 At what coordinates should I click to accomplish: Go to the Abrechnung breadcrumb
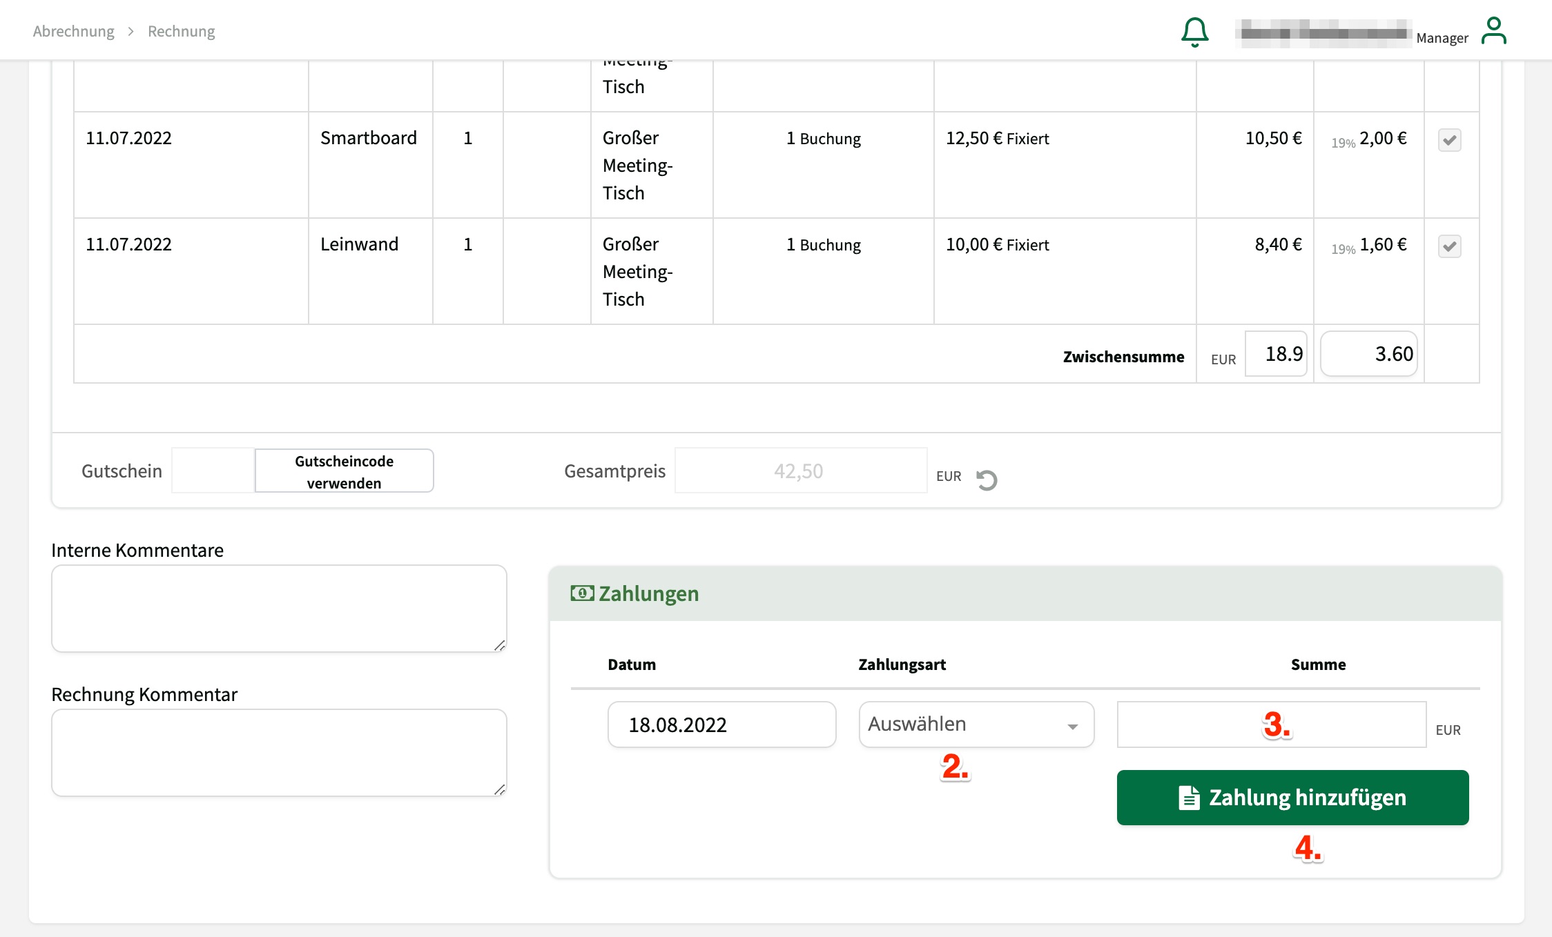[x=74, y=32]
